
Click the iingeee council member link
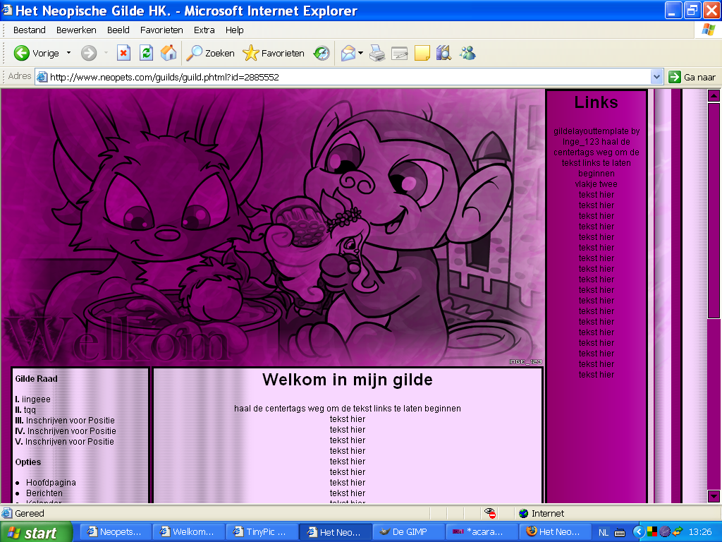36,399
